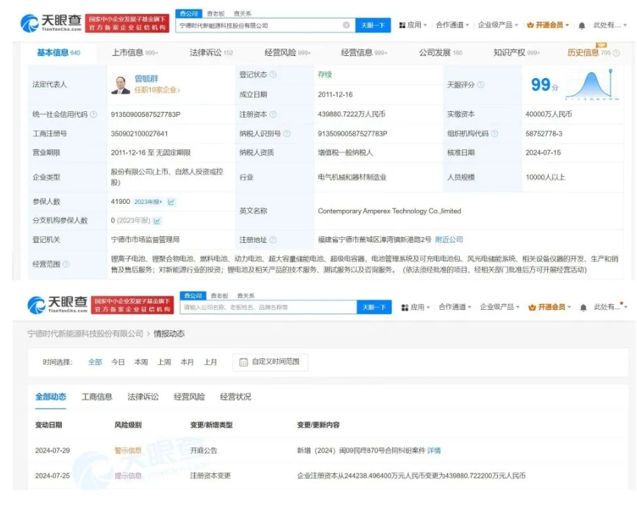Expand the 此处有… account menu in the company profile header
637x505 pixels.
tap(611, 25)
